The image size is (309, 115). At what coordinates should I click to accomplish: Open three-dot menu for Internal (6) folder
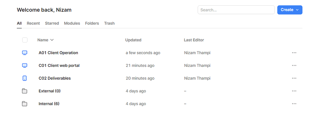tap(294, 104)
